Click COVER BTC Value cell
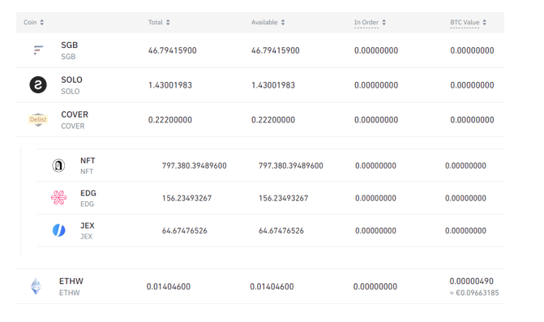This screenshot has width=544, height=322. (472, 120)
